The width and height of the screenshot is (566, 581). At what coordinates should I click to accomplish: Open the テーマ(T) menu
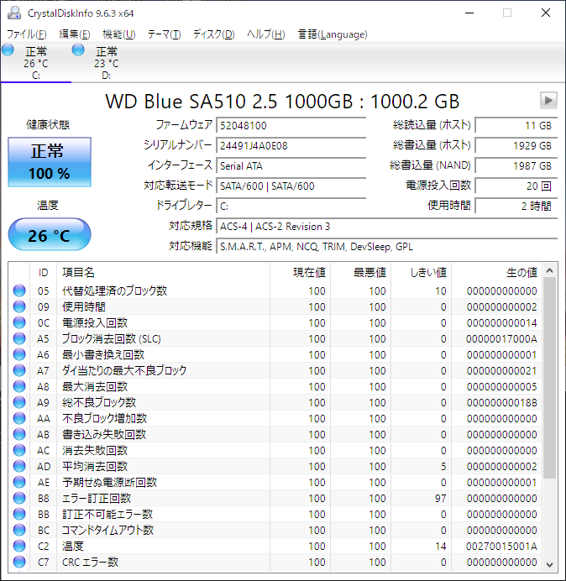point(165,34)
